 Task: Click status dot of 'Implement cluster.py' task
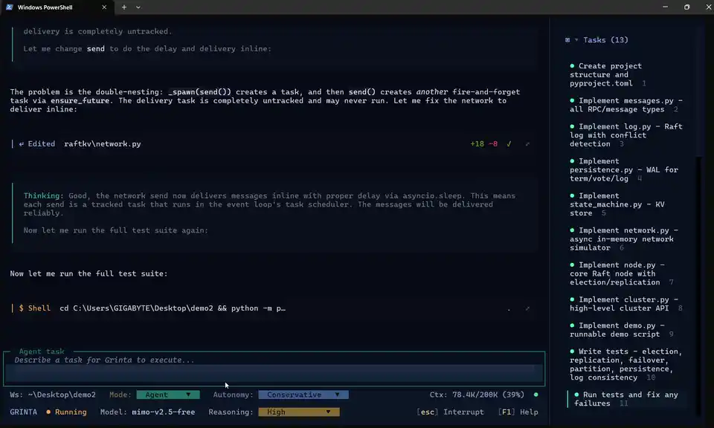[x=572, y=299]
